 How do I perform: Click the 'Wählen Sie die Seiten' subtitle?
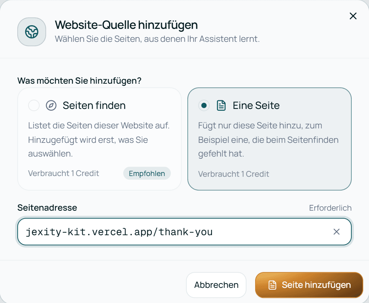157,39
